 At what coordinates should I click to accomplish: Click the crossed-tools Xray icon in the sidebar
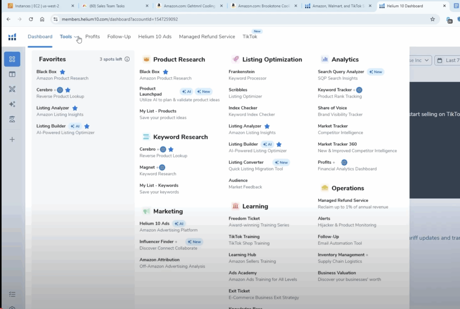click(x=12, y=89)
